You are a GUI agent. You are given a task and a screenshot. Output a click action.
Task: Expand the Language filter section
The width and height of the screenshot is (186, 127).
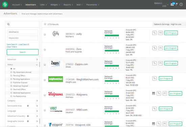[x=22, y=111]
